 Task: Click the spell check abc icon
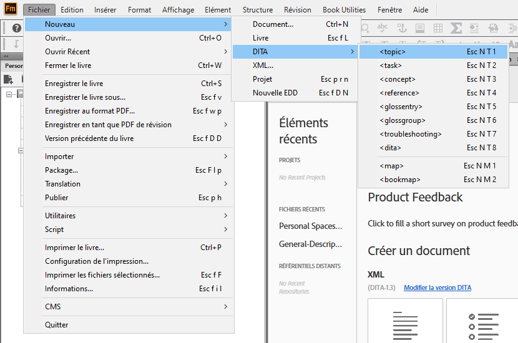coord(383,28)
